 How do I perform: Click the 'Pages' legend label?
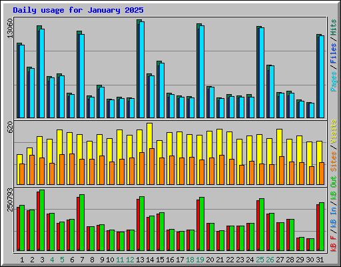[x=334, y=81]
